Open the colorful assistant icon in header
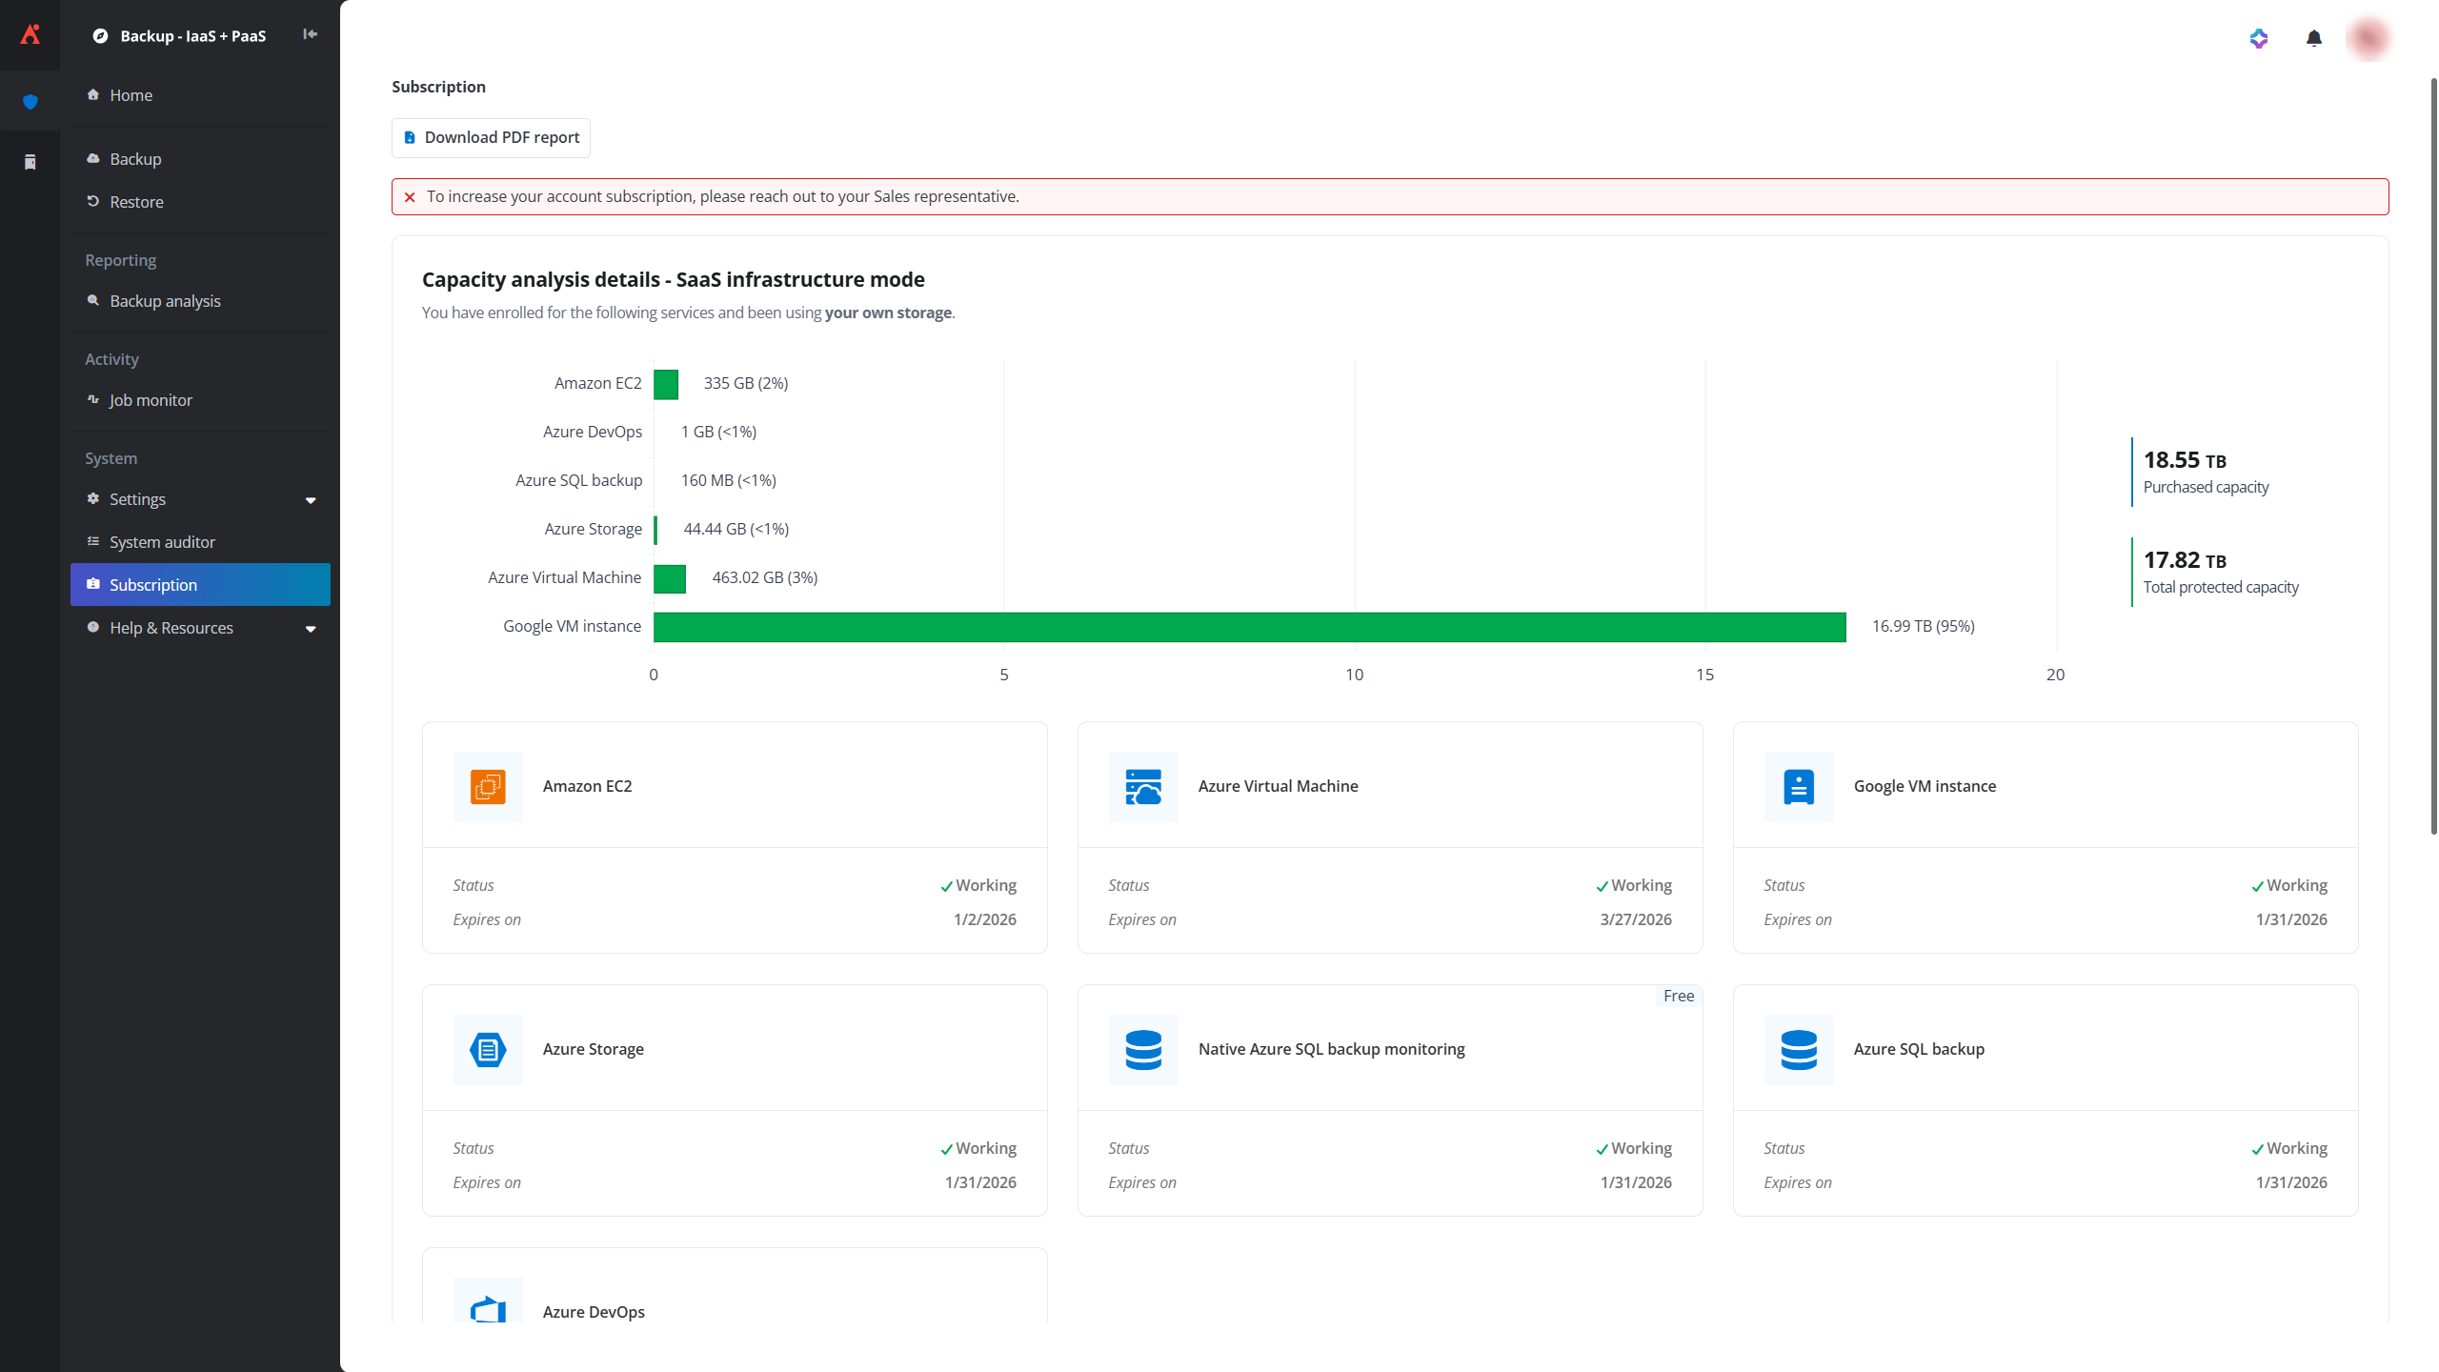This screenshot has height=1372, width=2439. click(x=2259, y=38)
